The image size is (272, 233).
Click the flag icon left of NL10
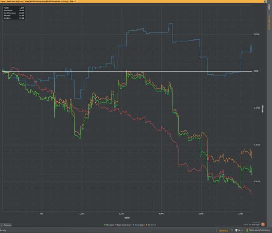232,230
